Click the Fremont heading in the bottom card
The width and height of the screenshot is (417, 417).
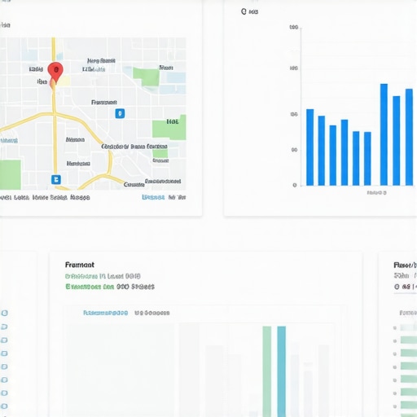[80, 265]
